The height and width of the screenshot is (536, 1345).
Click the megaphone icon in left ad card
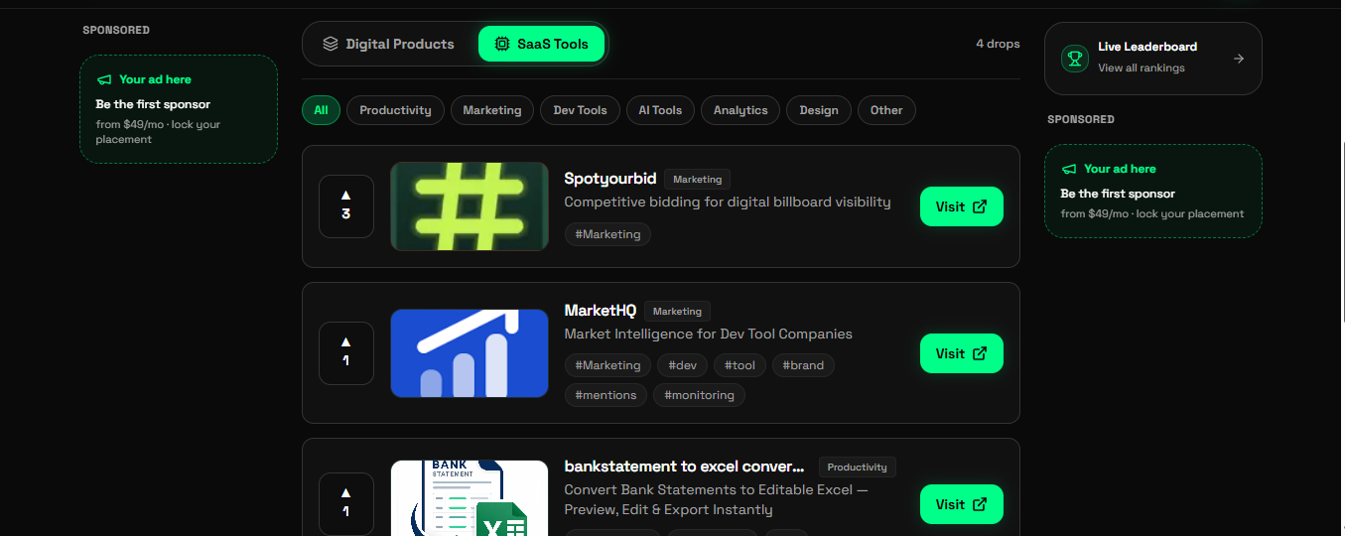(x=104, y=79)
